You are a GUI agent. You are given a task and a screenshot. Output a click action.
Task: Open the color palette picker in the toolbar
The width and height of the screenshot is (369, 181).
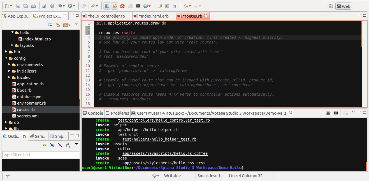tap(146, 6)
